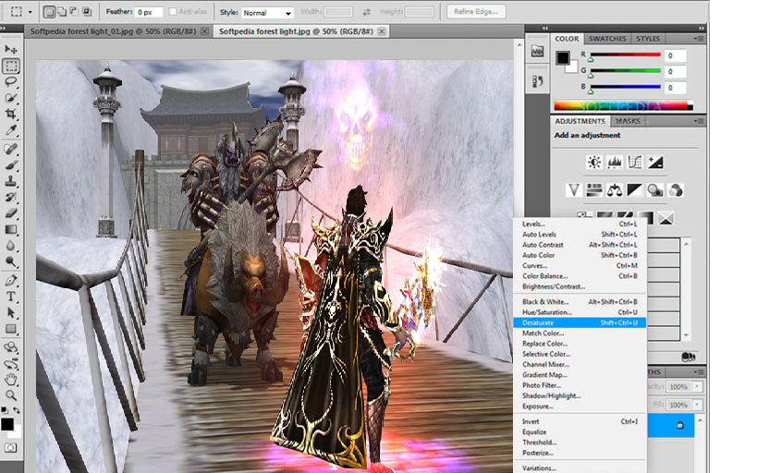Choose Black & White... menu entry

(580, 302)
